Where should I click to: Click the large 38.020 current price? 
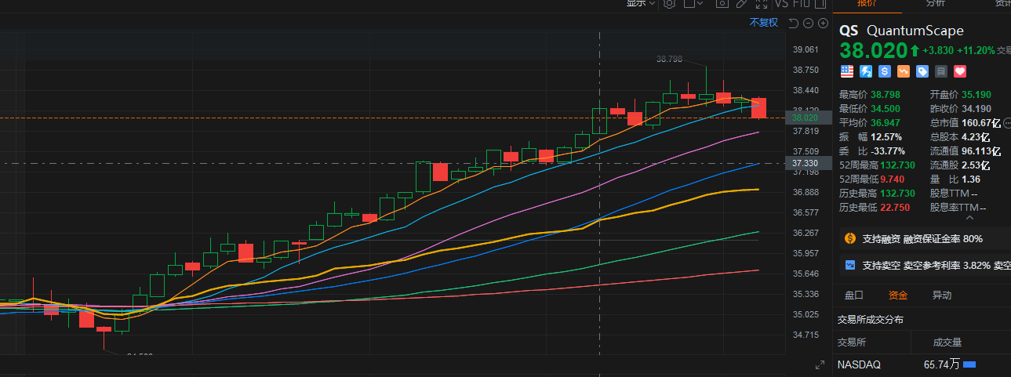(873, 51)
